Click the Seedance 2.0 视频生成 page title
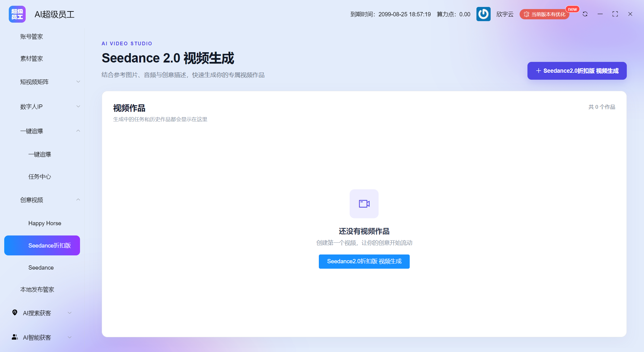This screenshot has width=644, height=352. pos(168,58)
